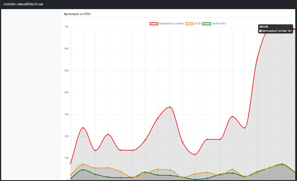297x181 pixels.
Task: Toggle the orange РСЗВ legend box
Action: click(189, 24)
